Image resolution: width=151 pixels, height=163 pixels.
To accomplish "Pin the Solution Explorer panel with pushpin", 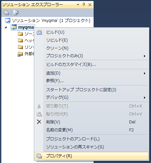I will click(84, 5).
